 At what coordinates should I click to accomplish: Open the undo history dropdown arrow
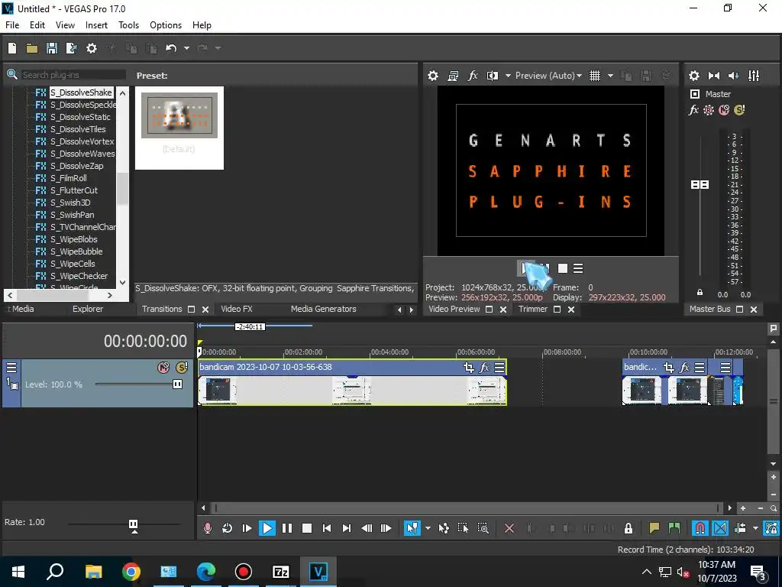click(x=186, y=48)
